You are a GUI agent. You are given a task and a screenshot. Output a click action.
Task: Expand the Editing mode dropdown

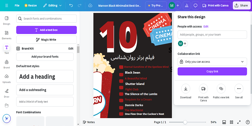[x=52, y=5]
